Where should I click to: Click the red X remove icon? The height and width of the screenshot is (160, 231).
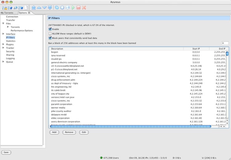pyautogui.click(x=84, y=7)
